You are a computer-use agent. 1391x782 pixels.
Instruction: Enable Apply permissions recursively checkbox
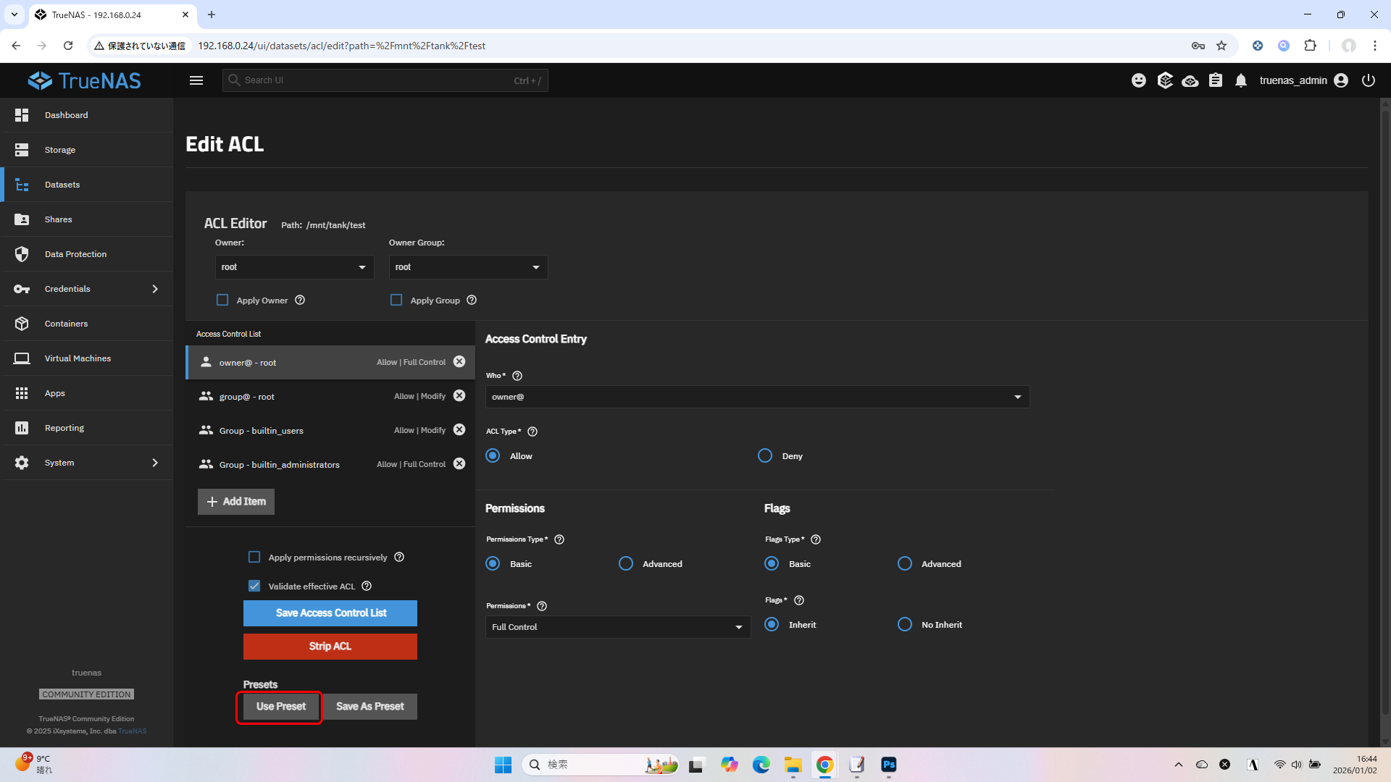click(254, 557)
